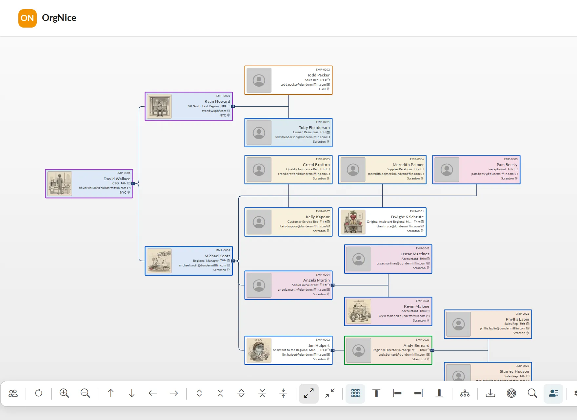Click Kevin Malone's profile picture
The height and width of the screenshot is (420, 577).
pos(359,312)
